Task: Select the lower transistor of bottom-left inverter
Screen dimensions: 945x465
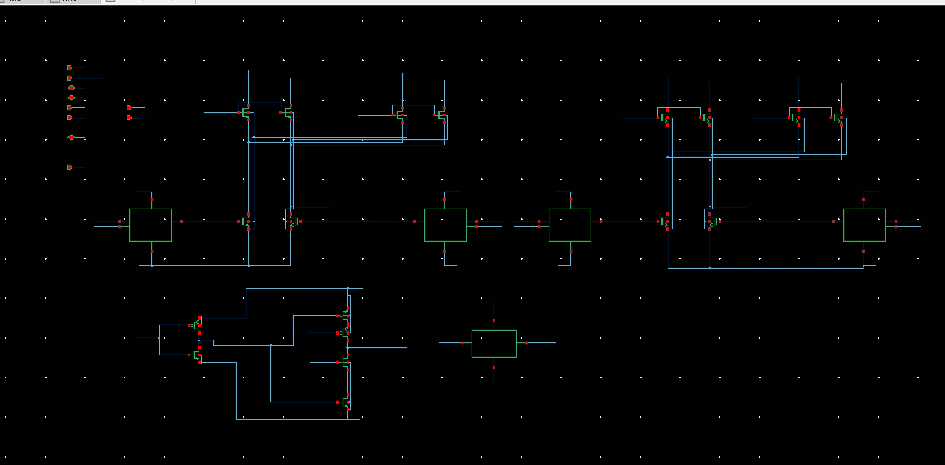Action: [x=196, y=355]
